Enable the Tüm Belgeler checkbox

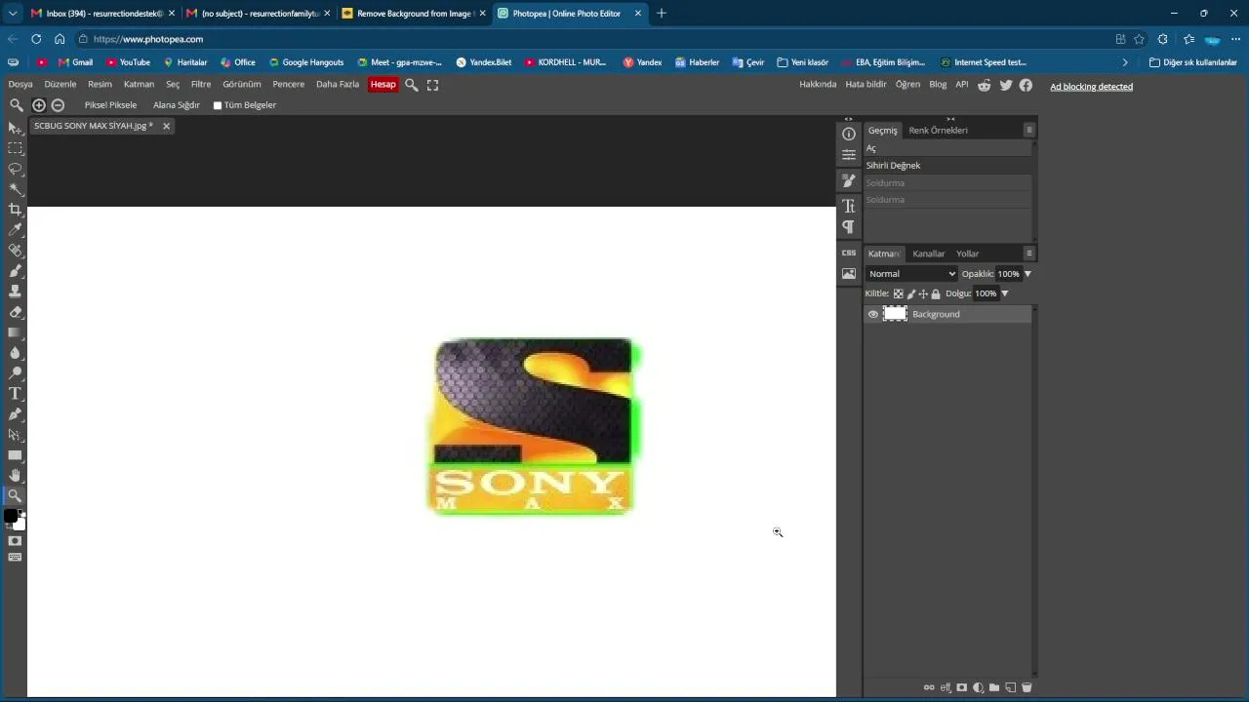pyautogui.click(x=218, y=105)
